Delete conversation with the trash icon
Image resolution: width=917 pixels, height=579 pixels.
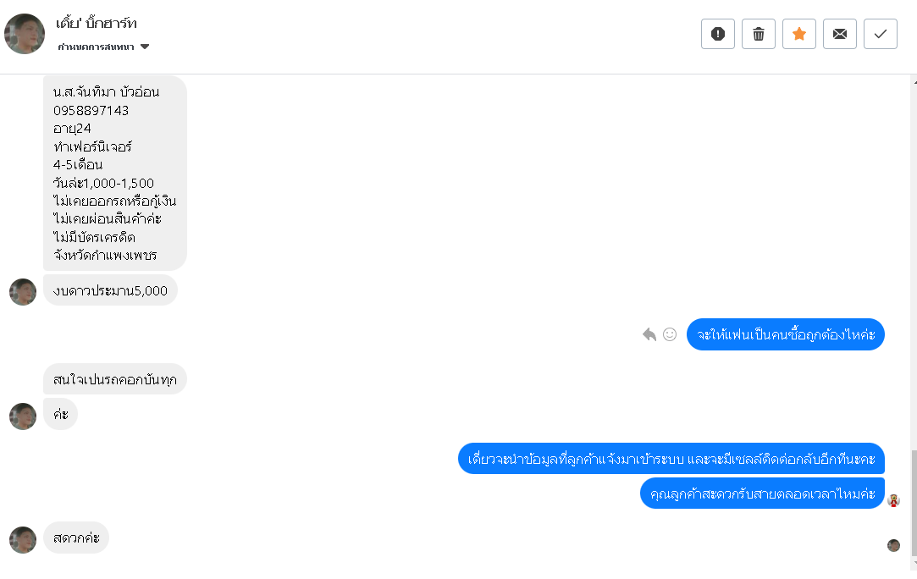point(759,34)
